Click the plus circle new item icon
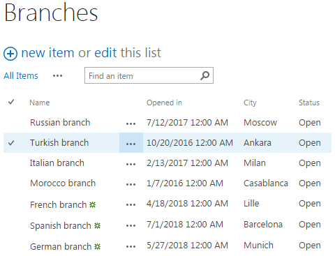 point(10,54)
